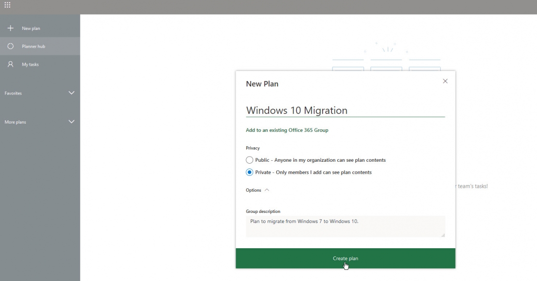This screenshot has height=281, width=537.
Task: Click the plus icon beside New plan
Action: (10, 28)
